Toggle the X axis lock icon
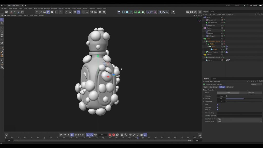Viewport: 263px width, 148px height. pos(11,12)
